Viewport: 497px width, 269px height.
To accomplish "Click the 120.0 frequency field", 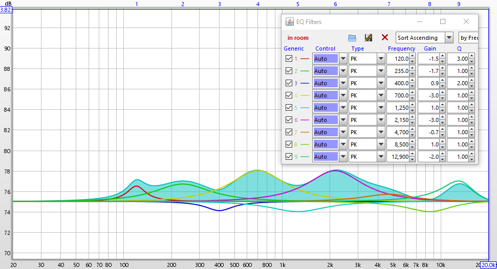I will click(398, 59).
